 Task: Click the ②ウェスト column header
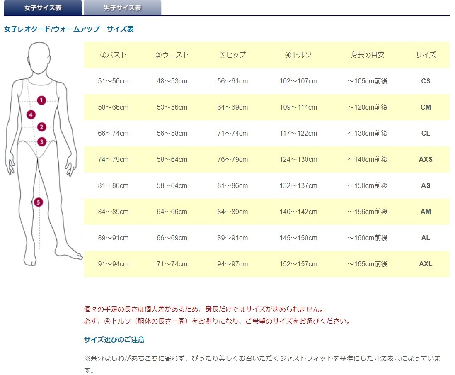(x=172, y=55)
